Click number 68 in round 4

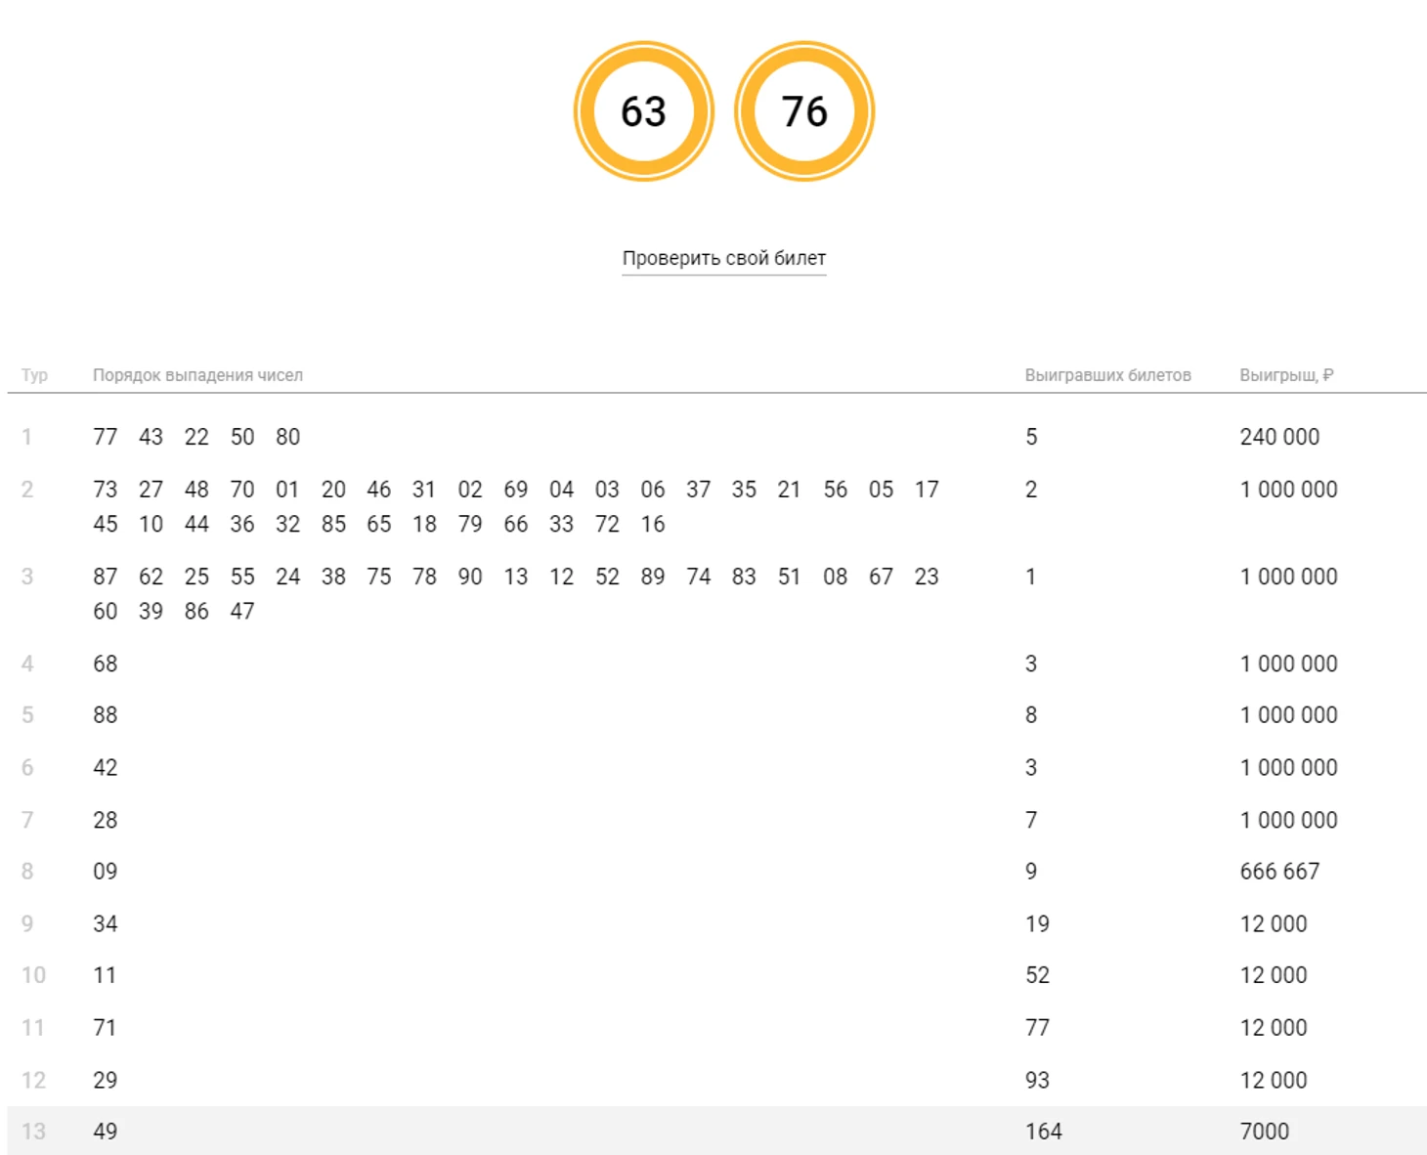(105, 663)
